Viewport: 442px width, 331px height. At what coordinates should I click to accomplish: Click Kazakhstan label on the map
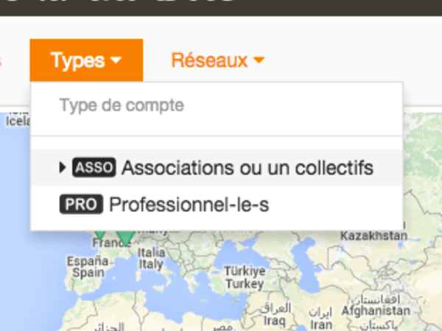[x=374, y=235]
